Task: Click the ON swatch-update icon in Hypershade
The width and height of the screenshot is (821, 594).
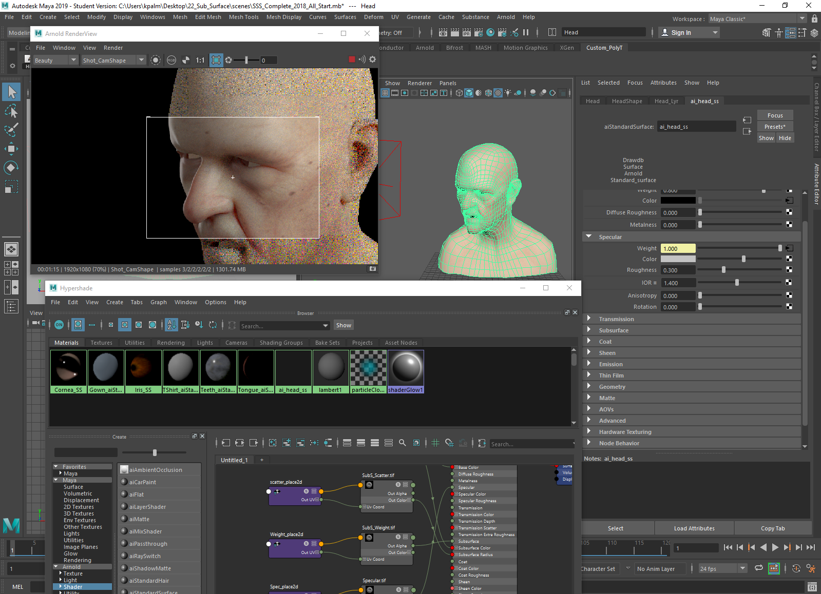Action: (59, 325)
